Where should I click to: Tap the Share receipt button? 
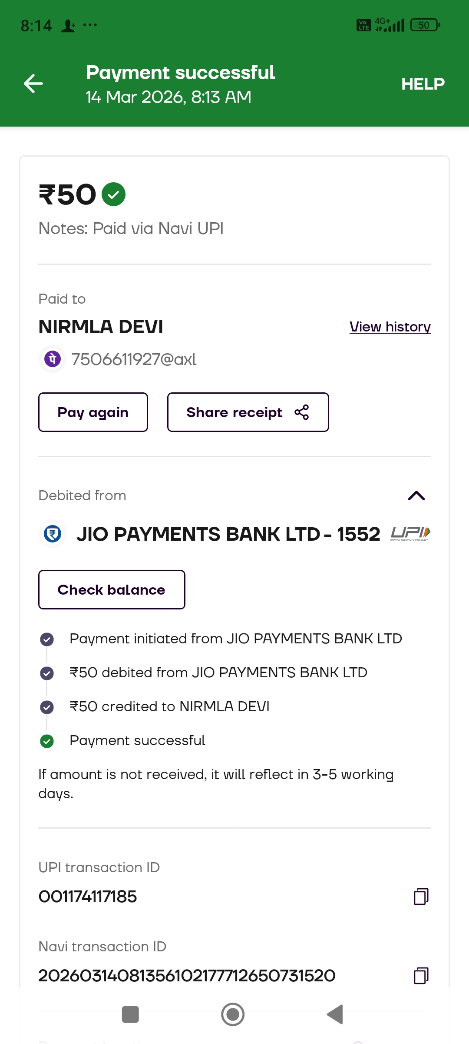(248, 412)
